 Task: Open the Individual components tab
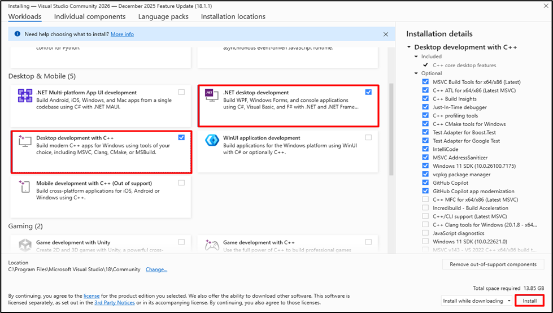(x=90, y=16)
